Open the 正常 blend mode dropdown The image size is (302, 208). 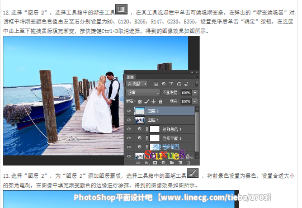pos(143,93)
